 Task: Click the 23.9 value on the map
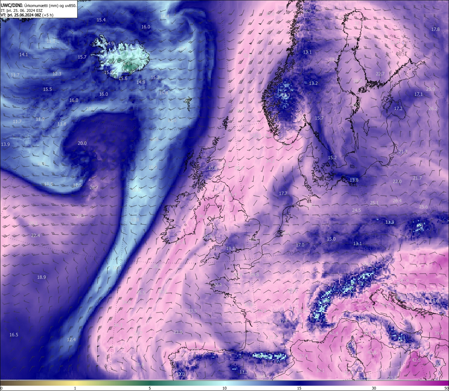(178, 332)
